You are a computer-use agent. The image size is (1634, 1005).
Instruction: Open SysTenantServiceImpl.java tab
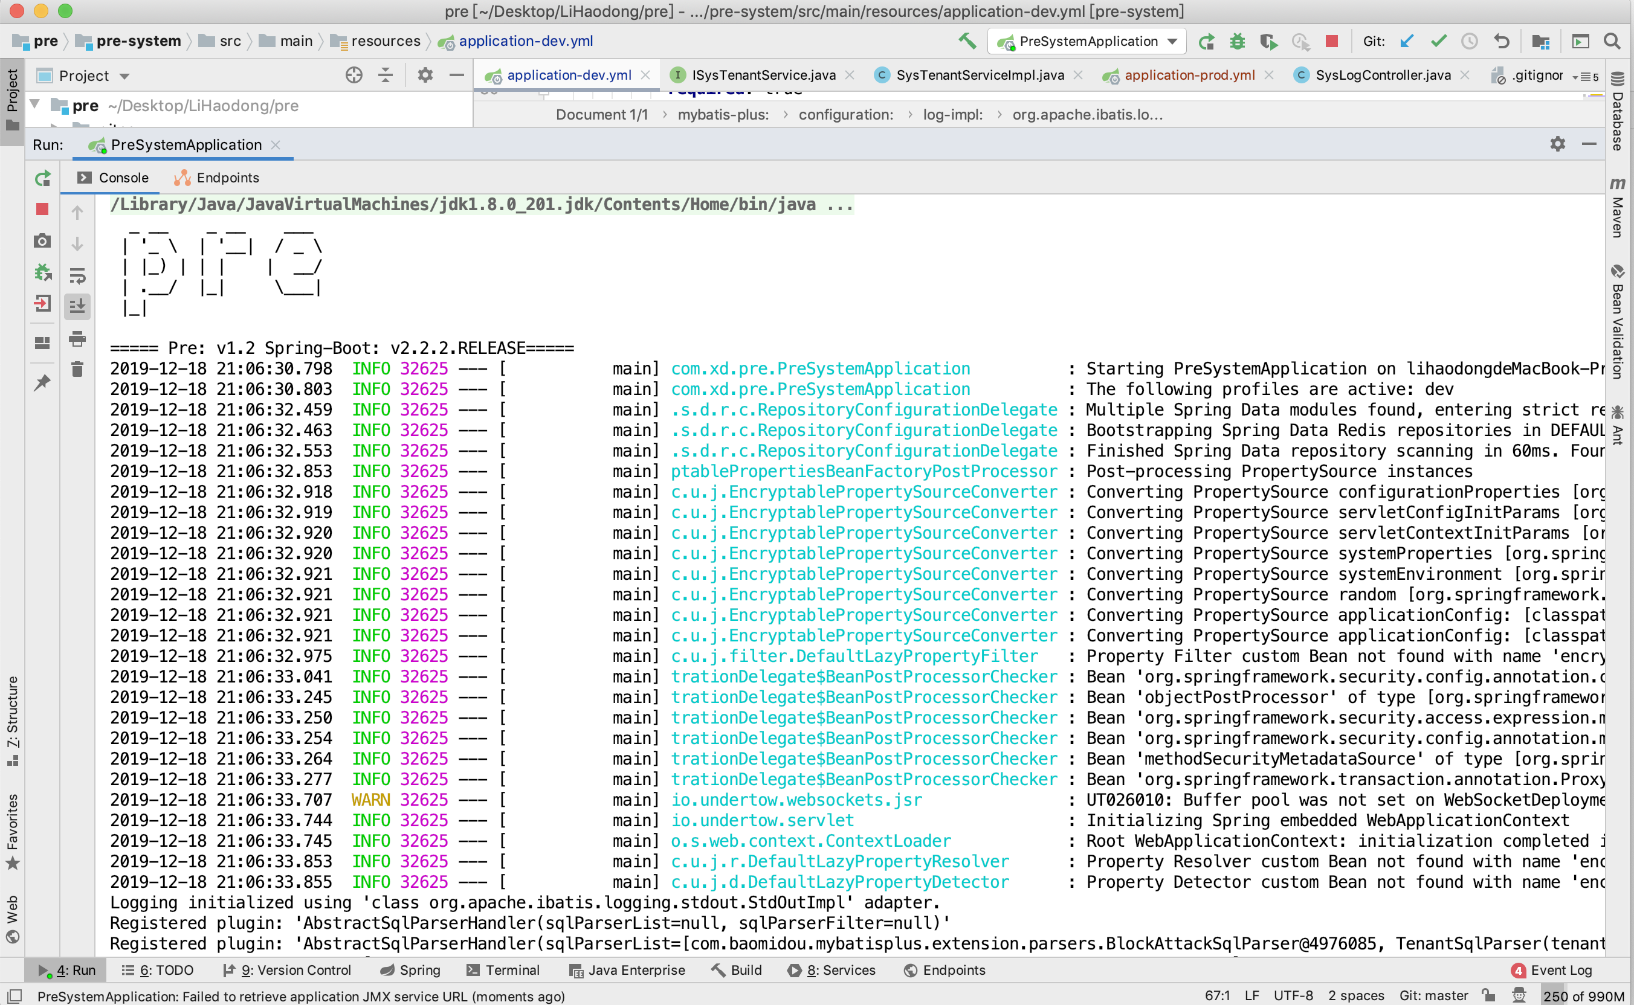[980, 75]
